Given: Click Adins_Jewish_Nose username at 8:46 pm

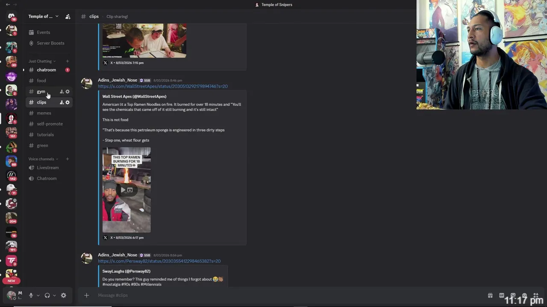Looking at the screenshot, I should point(118,80).
